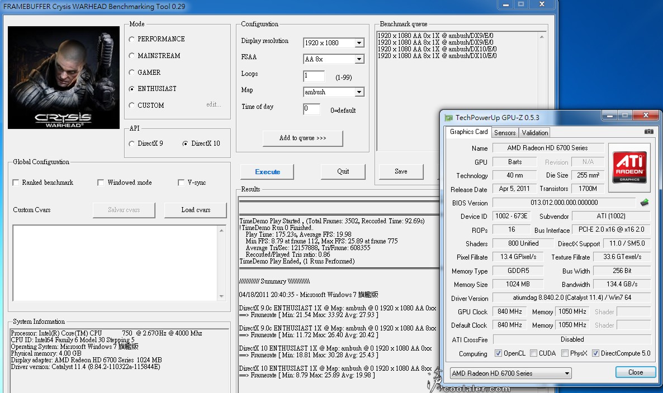Image resolution: width=663 pixels, height=393 pixels.
Task: Open the GPU selector dropdown in GPU-Z
Action: 511,373
